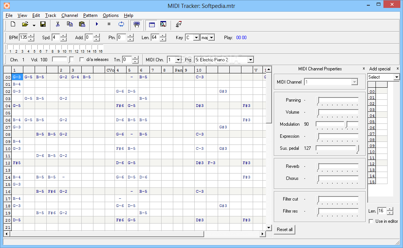Expand the MIDI Chn. dropdown

(178, 60)
